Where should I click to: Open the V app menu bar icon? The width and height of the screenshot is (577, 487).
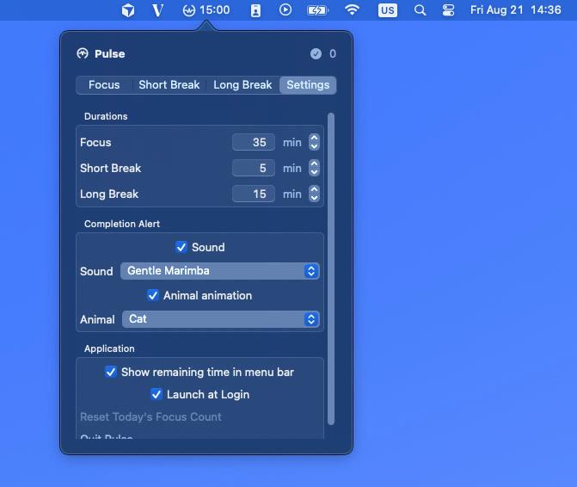pos(157,10)
